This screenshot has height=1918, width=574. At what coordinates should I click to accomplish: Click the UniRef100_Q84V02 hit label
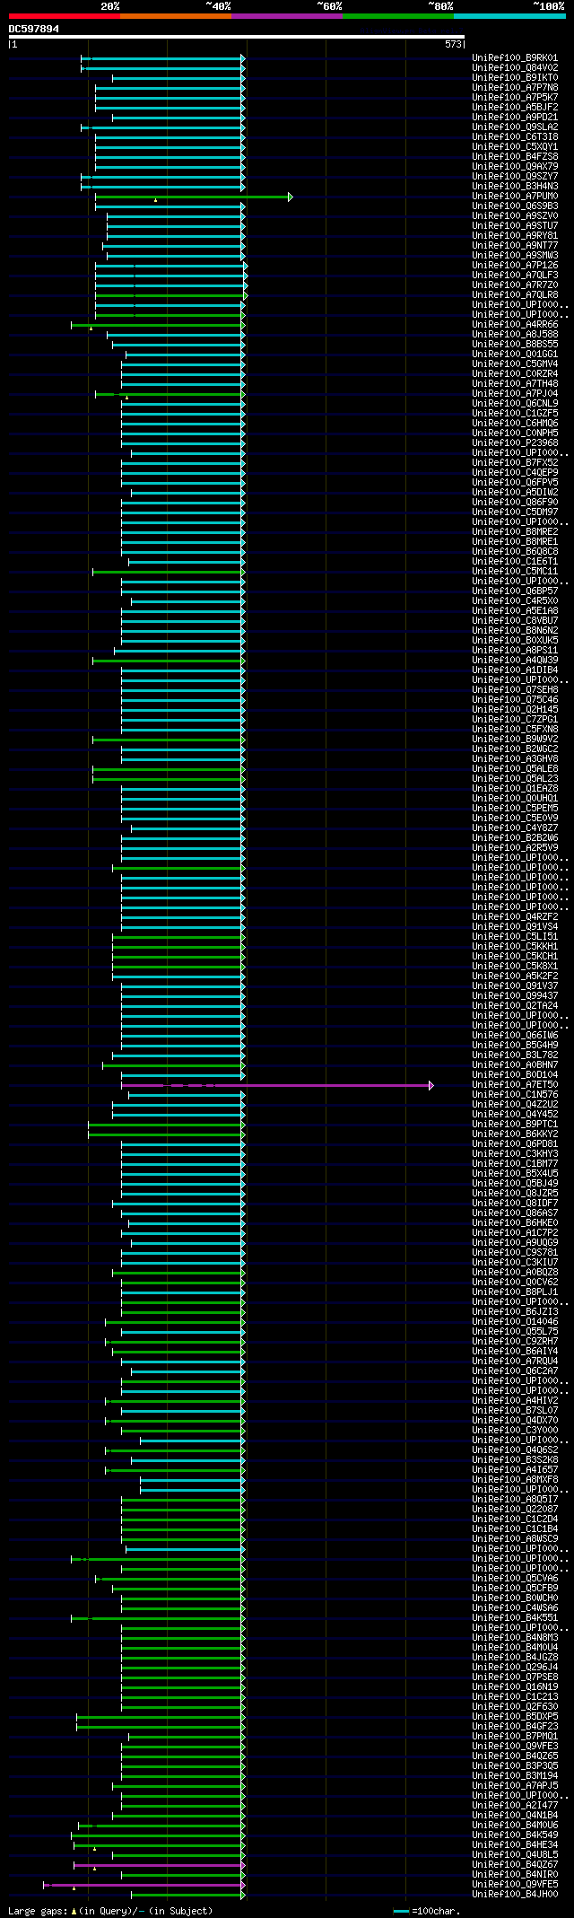click(515, 68)
